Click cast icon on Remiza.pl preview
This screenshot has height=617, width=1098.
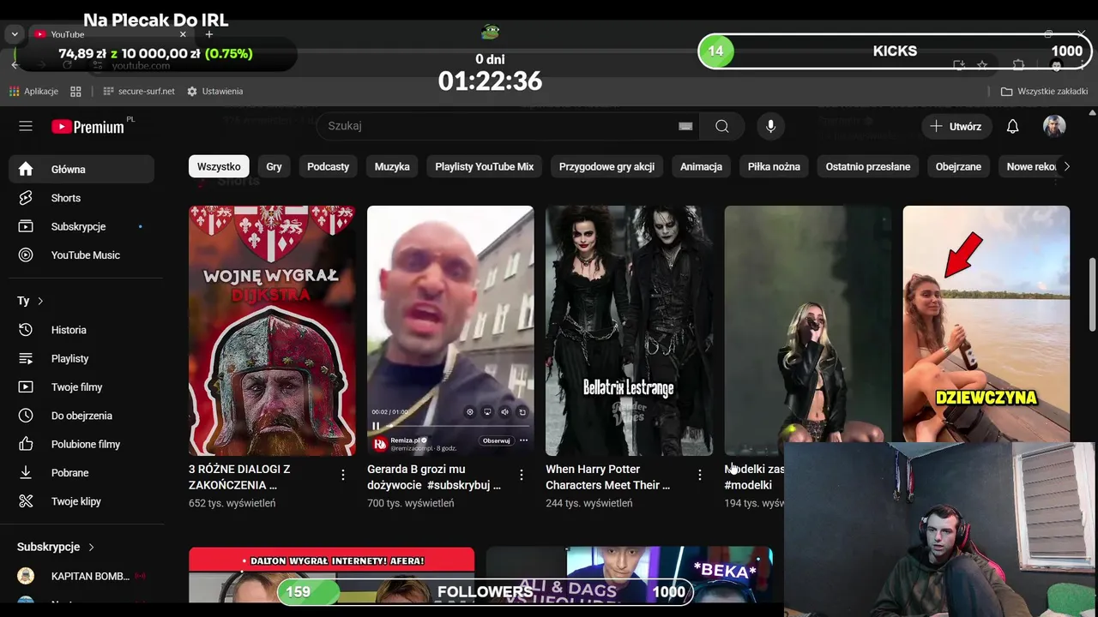[x=487, y=412]
